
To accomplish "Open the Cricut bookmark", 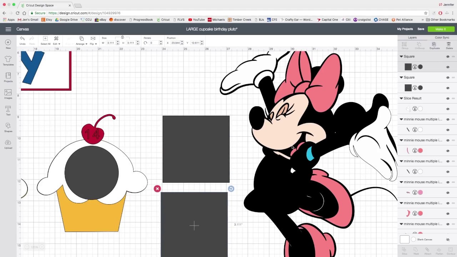I will (163, 20).
